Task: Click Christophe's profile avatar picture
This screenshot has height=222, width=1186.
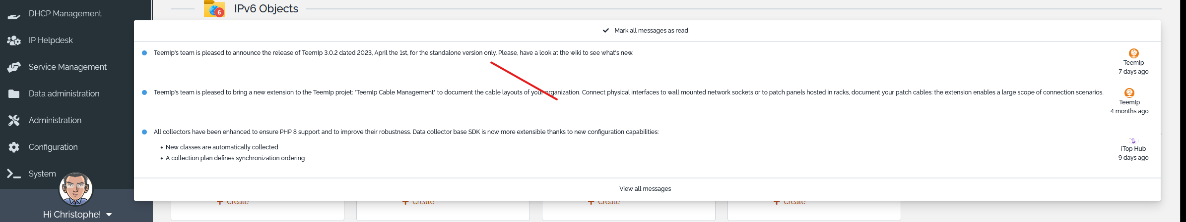Action: [76, 189]
